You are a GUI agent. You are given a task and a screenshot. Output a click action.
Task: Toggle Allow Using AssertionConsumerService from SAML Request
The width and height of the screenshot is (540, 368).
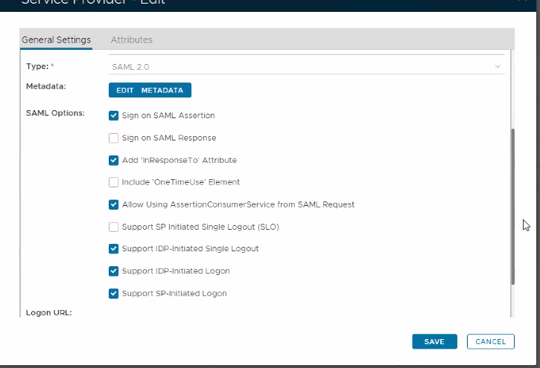[x=114, y=204]
